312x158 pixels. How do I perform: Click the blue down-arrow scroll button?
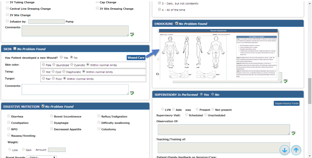[284, 150]
